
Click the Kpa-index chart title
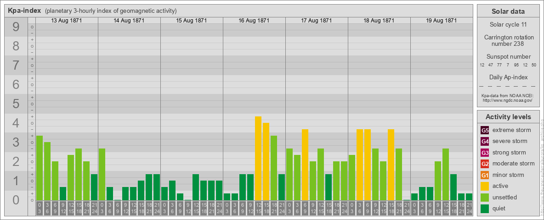[25, 11]
